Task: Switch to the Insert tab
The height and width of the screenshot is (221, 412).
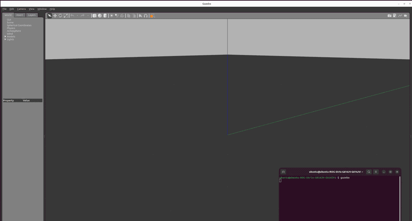Action: pos(19,15)
